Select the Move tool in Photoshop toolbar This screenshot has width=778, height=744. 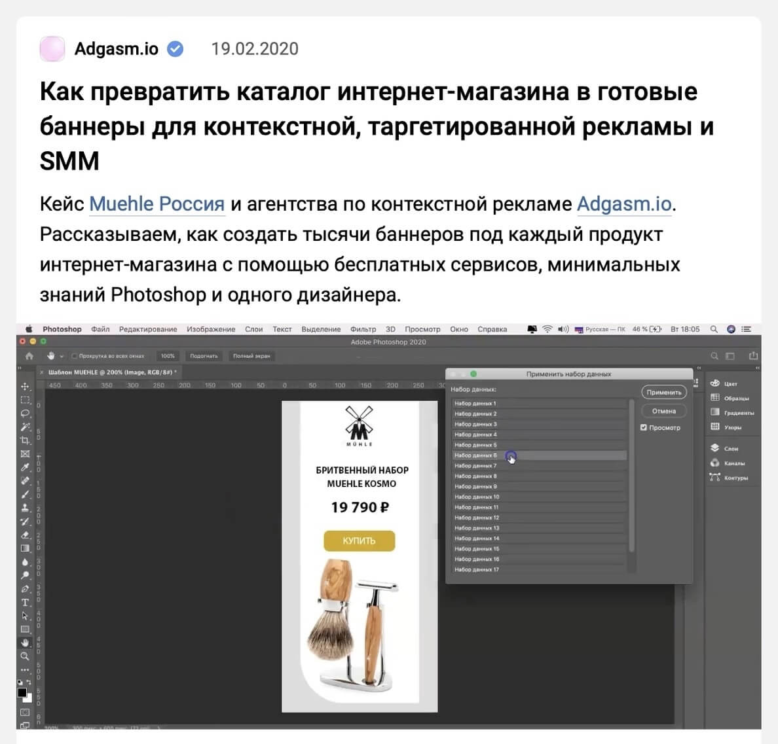25,386
